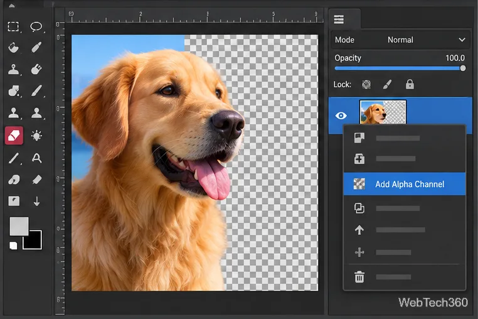This screenshot has height=319, width=478.
Task: Click the downward arrow tool icon
Action: 36,201
